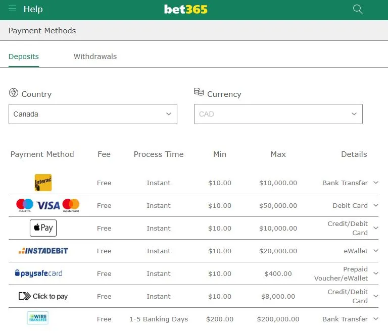Open the hamburger menu icon
This screenshot has height=335, width=388.
12,9
